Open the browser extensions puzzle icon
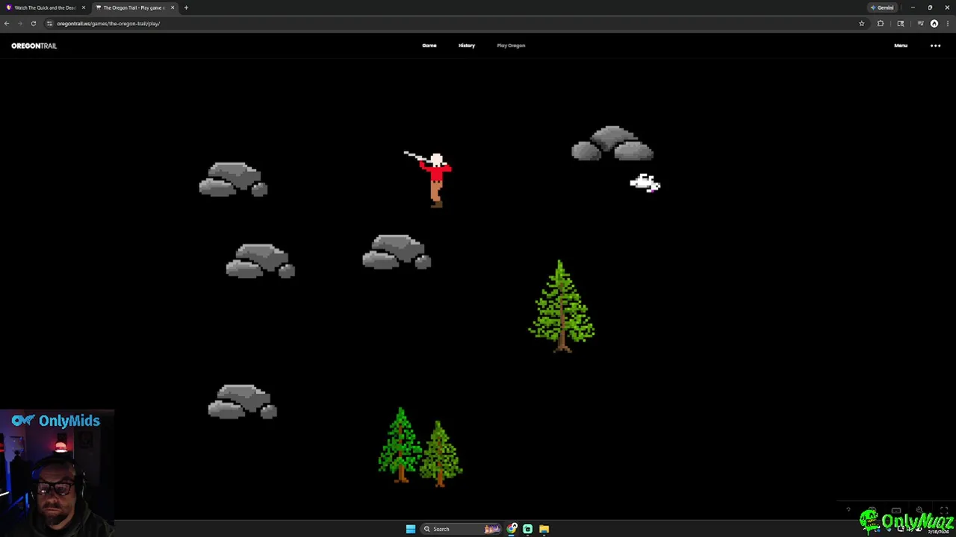Image resolution: width=956 pixels, height=537 pixels. [881, 23]
